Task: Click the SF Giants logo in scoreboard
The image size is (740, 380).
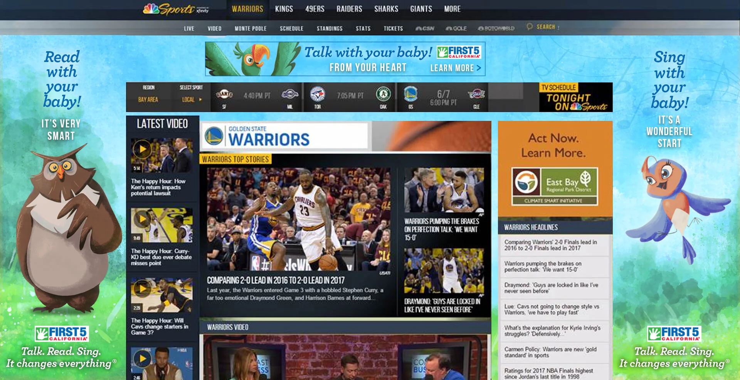Action: pyautogui.click(x=224, y=94)
